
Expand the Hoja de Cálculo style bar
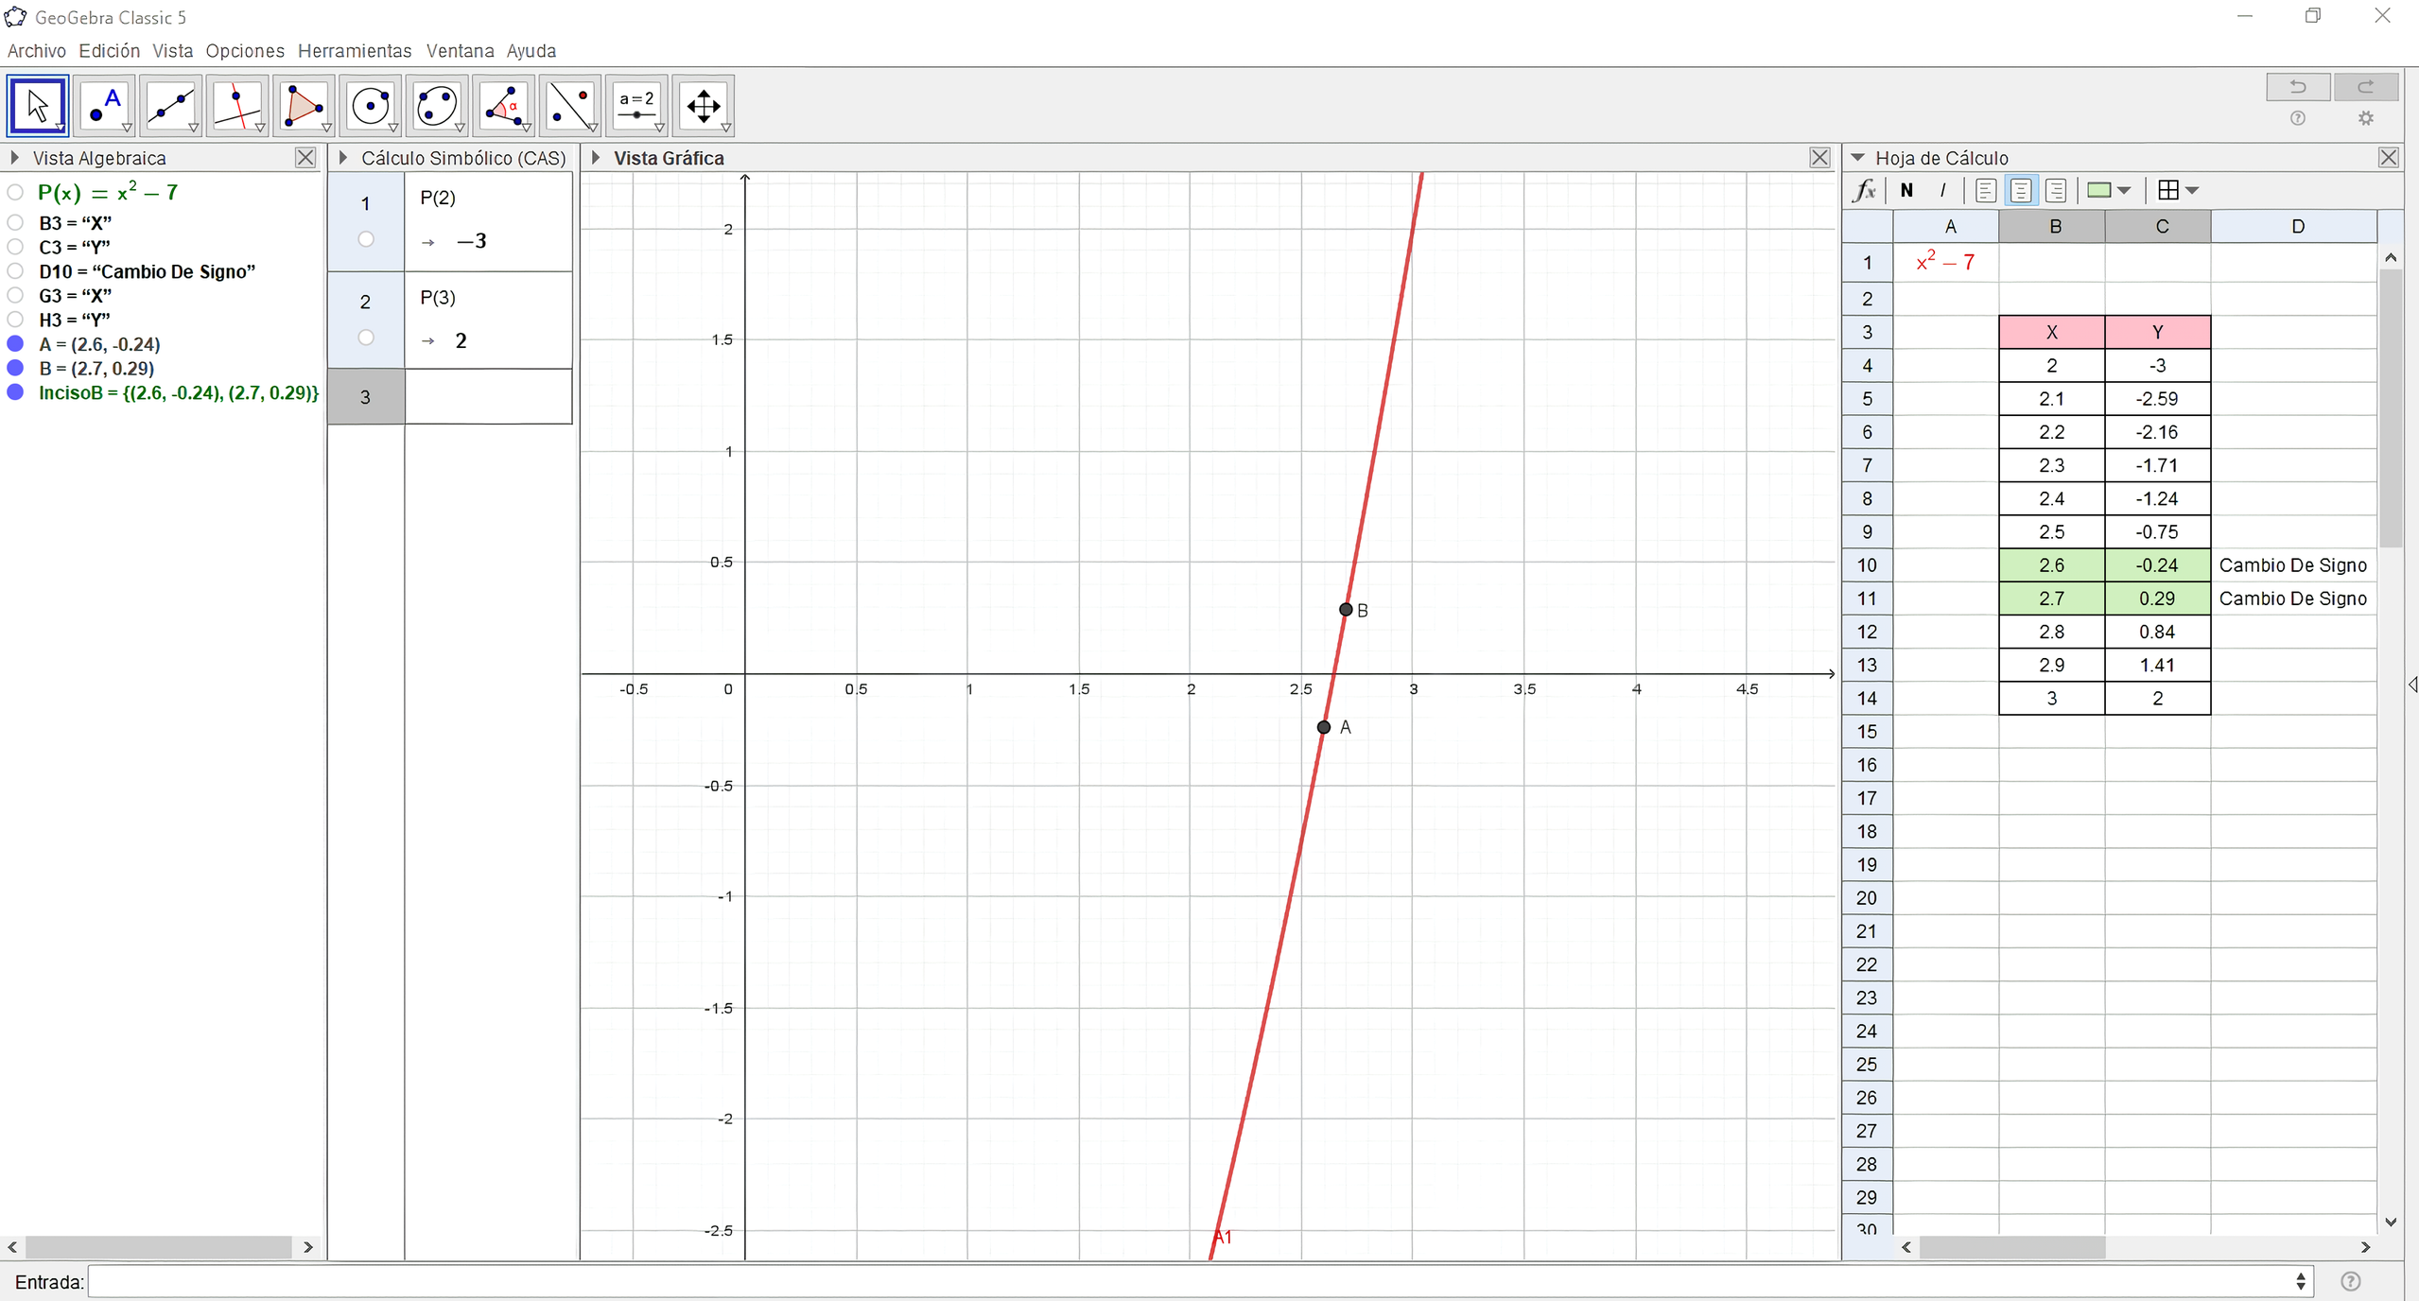(1858, 158)
